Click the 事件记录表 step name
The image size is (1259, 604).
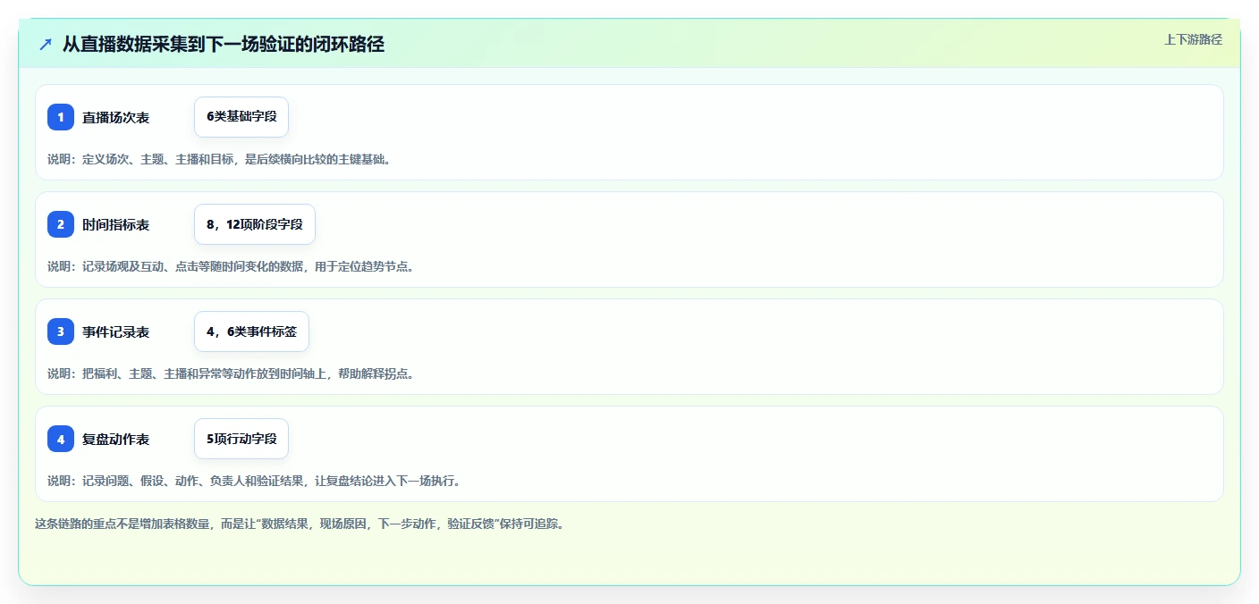coord(115,331)
